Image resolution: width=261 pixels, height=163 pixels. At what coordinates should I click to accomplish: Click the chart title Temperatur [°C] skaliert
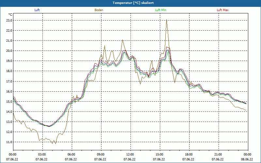coord(133,3)
